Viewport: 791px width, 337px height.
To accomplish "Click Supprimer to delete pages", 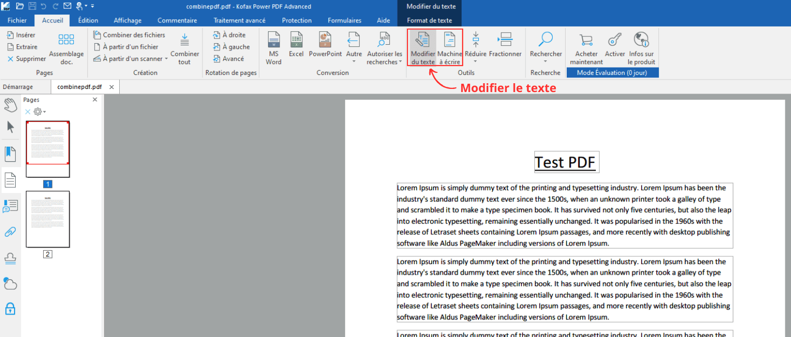I will pyautogui.click(x=27, y=59).
